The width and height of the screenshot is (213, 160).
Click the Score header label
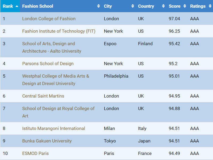(x=175, y=6)
